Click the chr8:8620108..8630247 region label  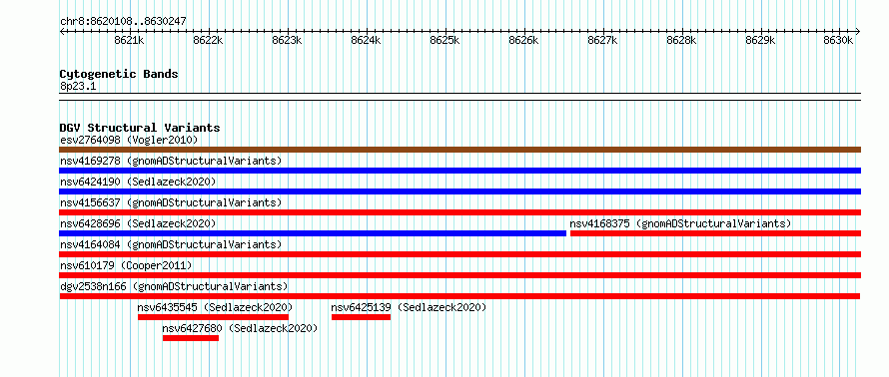point(123,22)
